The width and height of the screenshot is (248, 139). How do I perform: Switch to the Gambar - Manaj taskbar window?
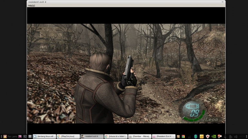click(140, 136)
